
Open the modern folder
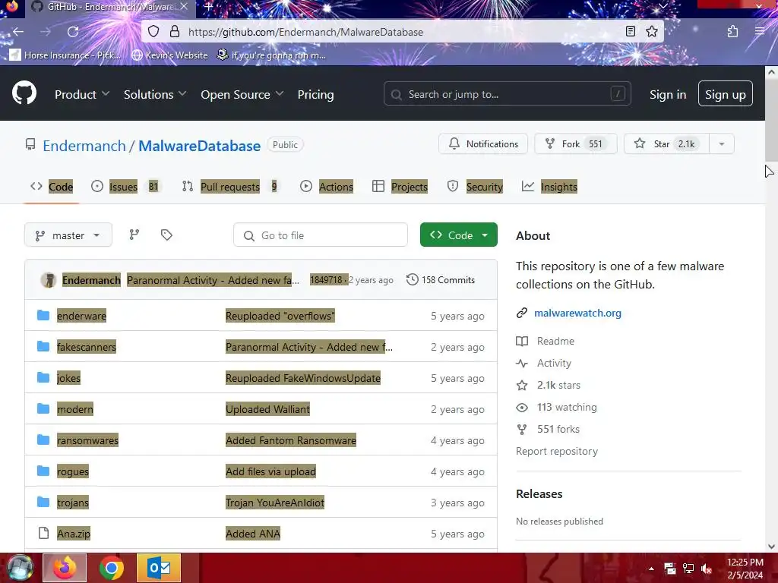point(75,409)
